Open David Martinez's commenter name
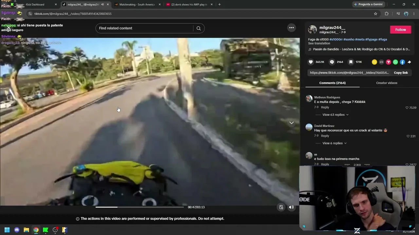 click(324, 126)
